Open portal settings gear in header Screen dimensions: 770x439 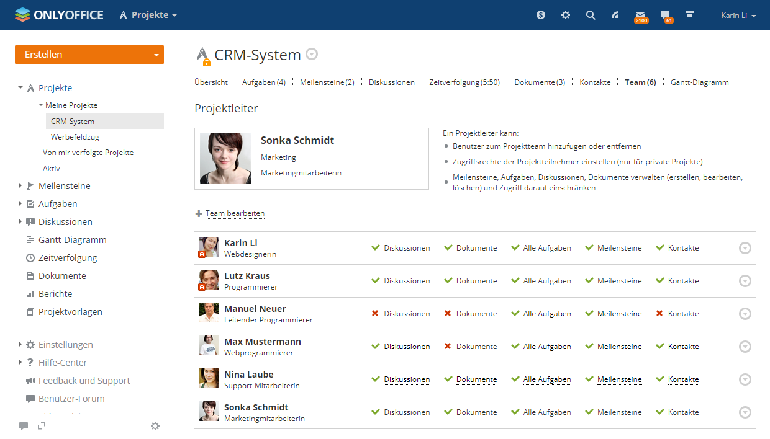click(x=566, y=15)
